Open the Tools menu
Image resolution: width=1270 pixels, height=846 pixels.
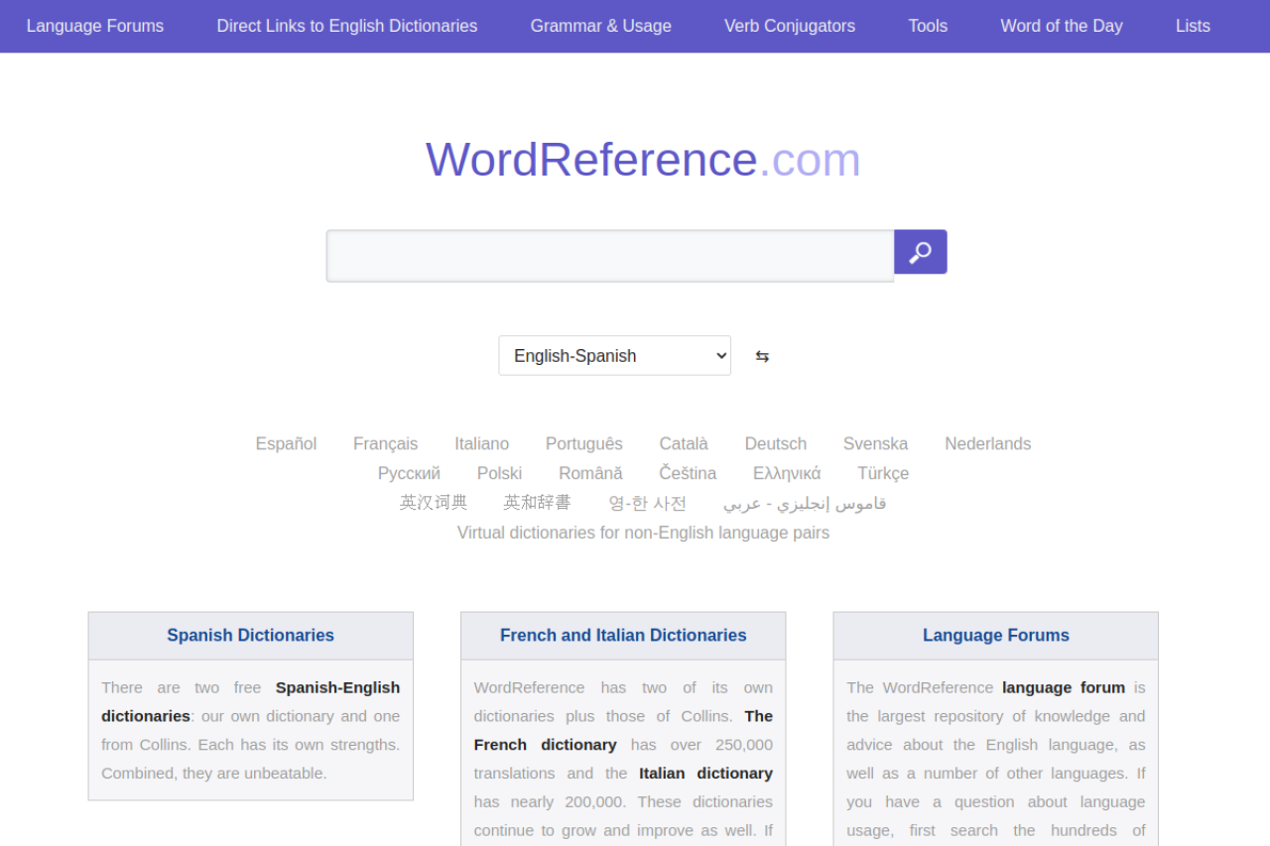pyautogui.click(x=928, y=26)
